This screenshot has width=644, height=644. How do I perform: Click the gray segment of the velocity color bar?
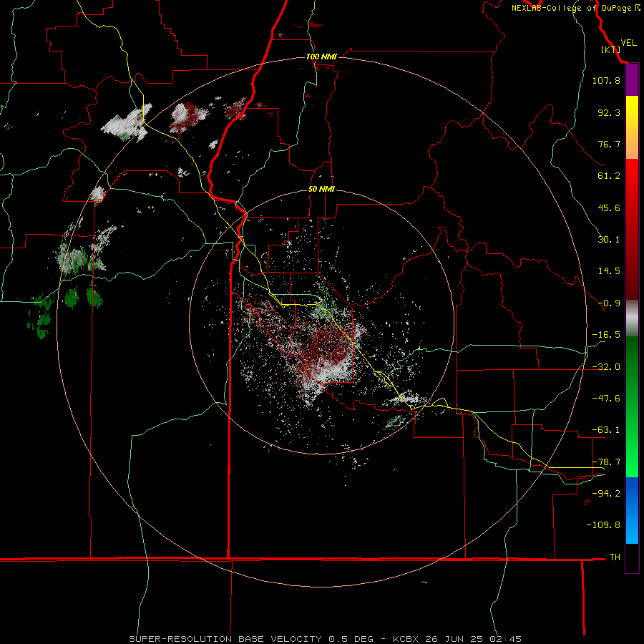pos(632,318)
